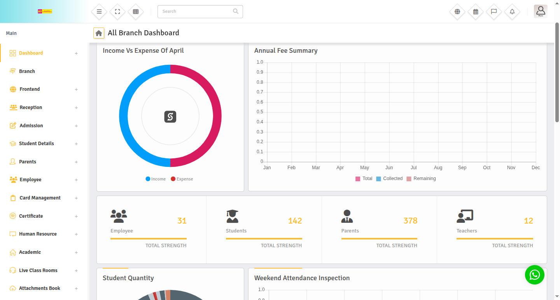Open the Human Resource menu item
The height and width of the screenshot is (300, 560).
tap(44, 234)
